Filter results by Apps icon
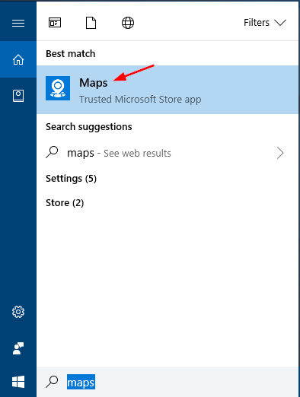The width and height of the screenshot is (300, 397). pyautogui.click(x=55, y=23)
